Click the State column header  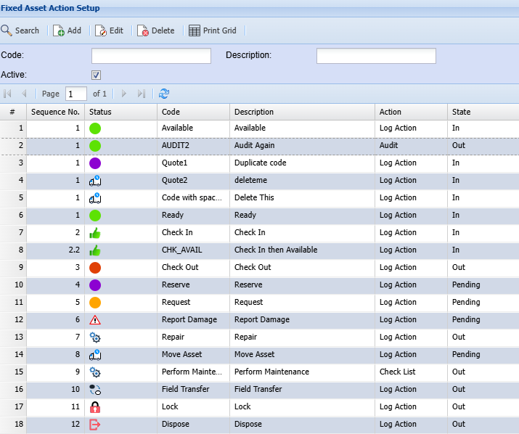(x=462, y=112)
